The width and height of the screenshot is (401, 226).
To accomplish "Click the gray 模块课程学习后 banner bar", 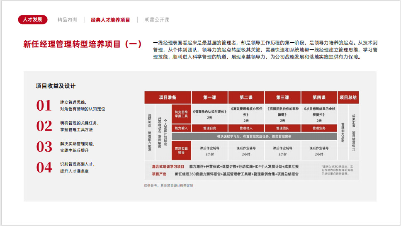I will coord(254,136).
